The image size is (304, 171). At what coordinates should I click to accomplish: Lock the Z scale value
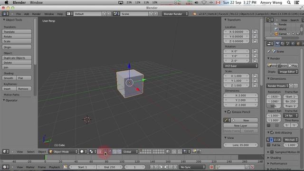(255, 85)
